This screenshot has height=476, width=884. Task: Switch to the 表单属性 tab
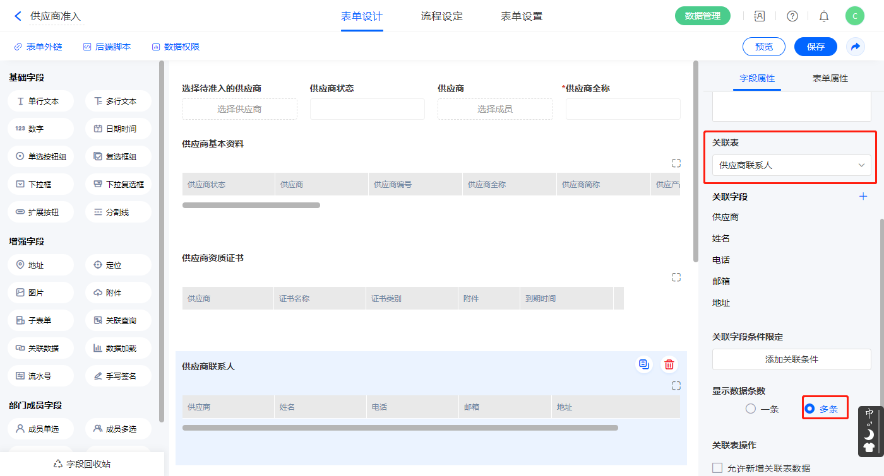click(x=830, y=78)
